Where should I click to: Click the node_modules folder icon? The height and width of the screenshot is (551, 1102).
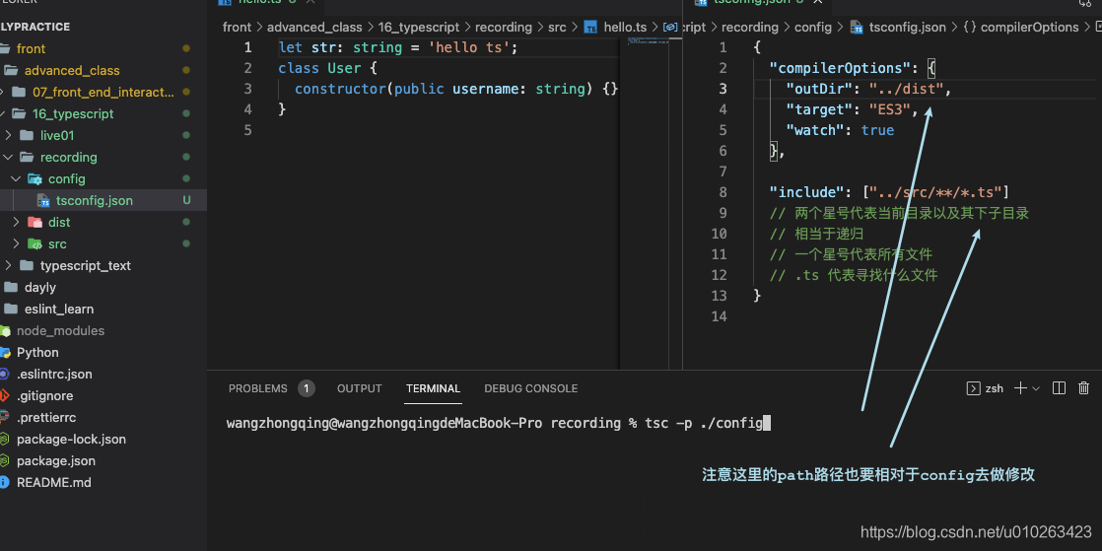4,330
